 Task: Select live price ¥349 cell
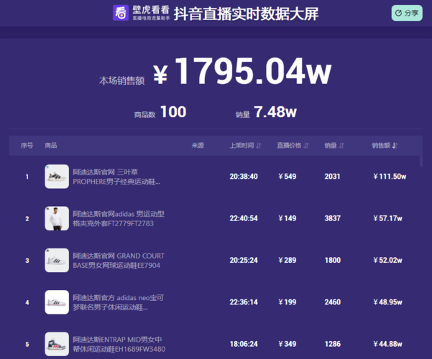[x=288, y=344]
